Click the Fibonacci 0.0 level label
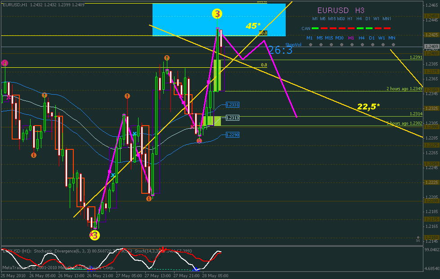Screen dimensions: 440x279 click(264, 65)
